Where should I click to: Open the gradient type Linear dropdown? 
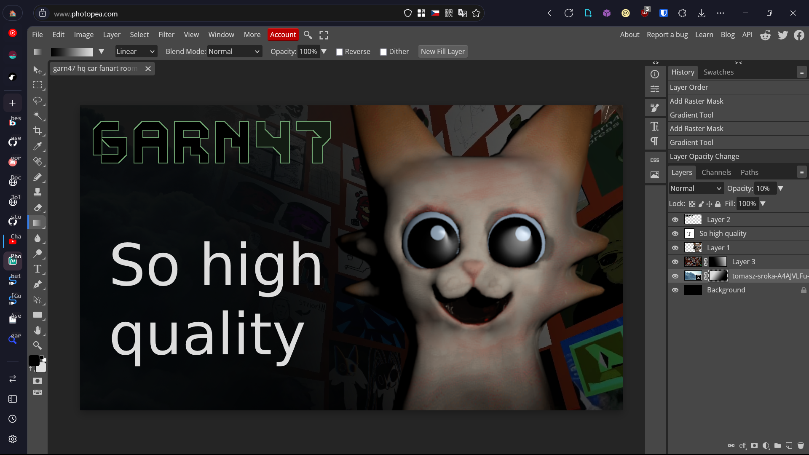click(136, 51)
